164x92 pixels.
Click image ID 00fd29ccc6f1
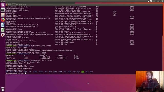point(45,57)
